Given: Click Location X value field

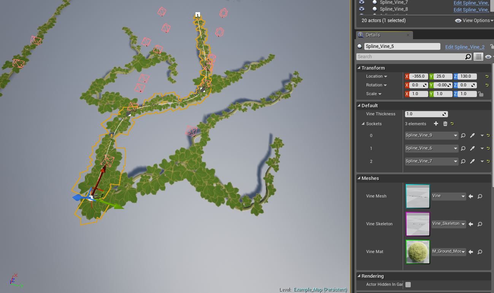Looking at the screenshot, I should [419, 76].
